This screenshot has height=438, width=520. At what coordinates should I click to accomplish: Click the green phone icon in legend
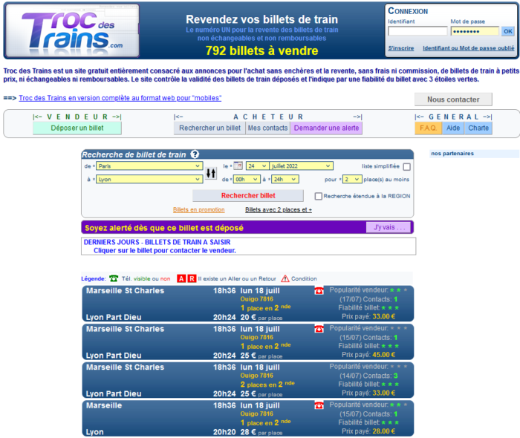(x=114, y=278)
